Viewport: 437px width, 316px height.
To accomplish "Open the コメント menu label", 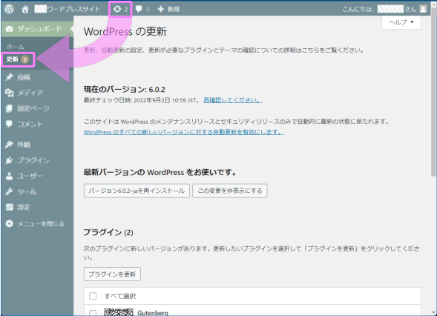I will (30, 124).
